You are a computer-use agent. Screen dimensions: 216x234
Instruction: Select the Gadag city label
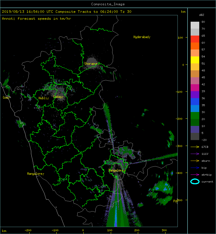pyautogui.click(x=58, y=97)
